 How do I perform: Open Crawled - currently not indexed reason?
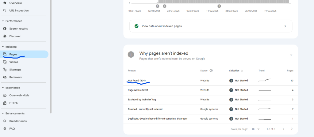pos(145,109)
